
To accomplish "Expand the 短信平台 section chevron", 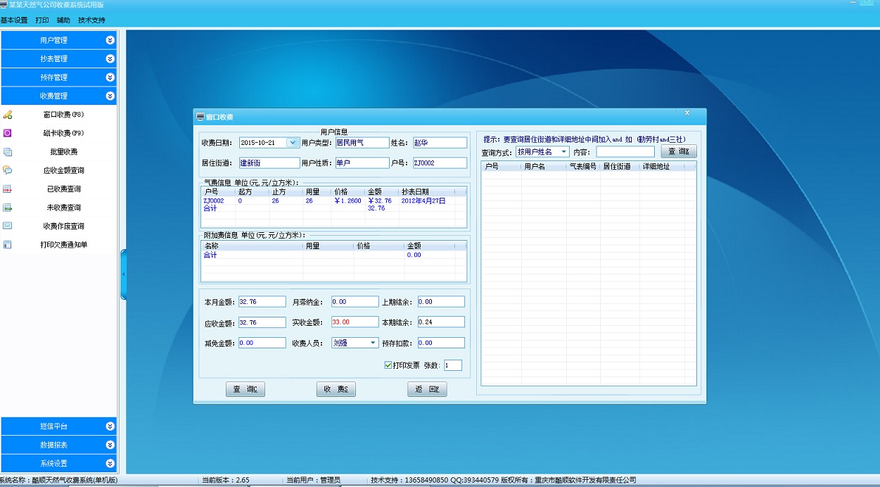I will click(110, 426).
